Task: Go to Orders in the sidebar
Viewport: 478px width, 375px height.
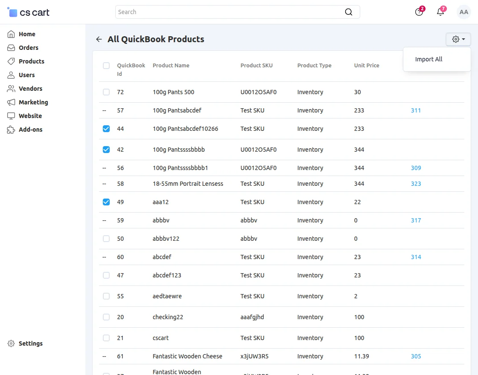Action: pos(29,48)
